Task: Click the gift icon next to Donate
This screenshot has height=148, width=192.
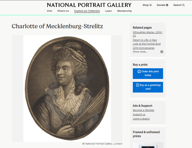Action: (x=167, y=5)
